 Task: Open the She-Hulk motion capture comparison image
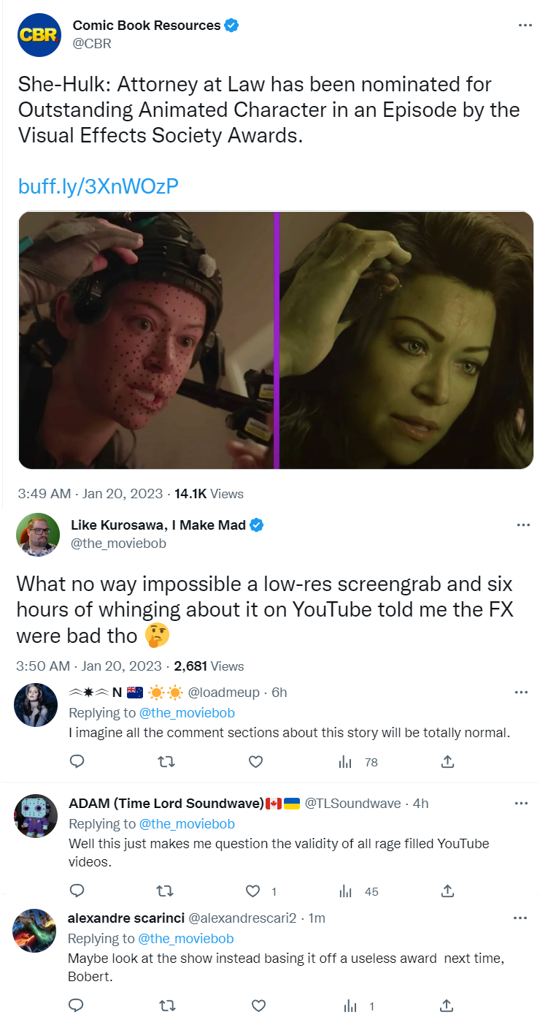coord(276,340)
